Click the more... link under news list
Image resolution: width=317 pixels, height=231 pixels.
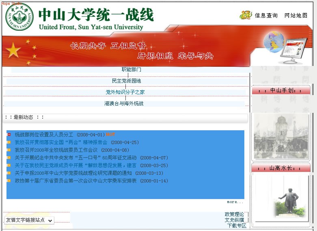point(235,202)
